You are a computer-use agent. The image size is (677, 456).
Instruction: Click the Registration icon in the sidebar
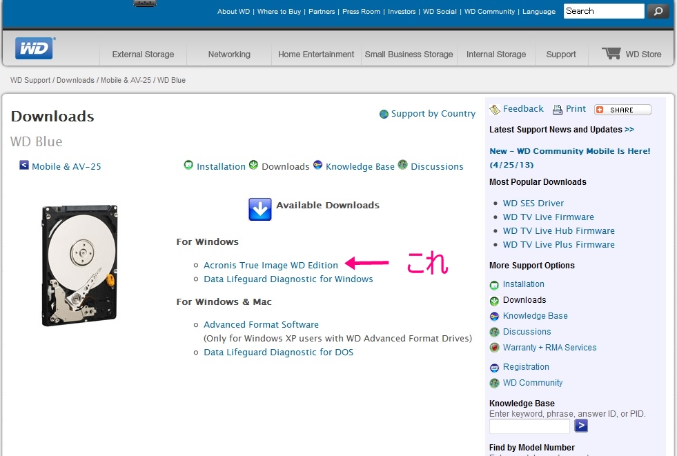pyautogui.click(x=494, y=368)
